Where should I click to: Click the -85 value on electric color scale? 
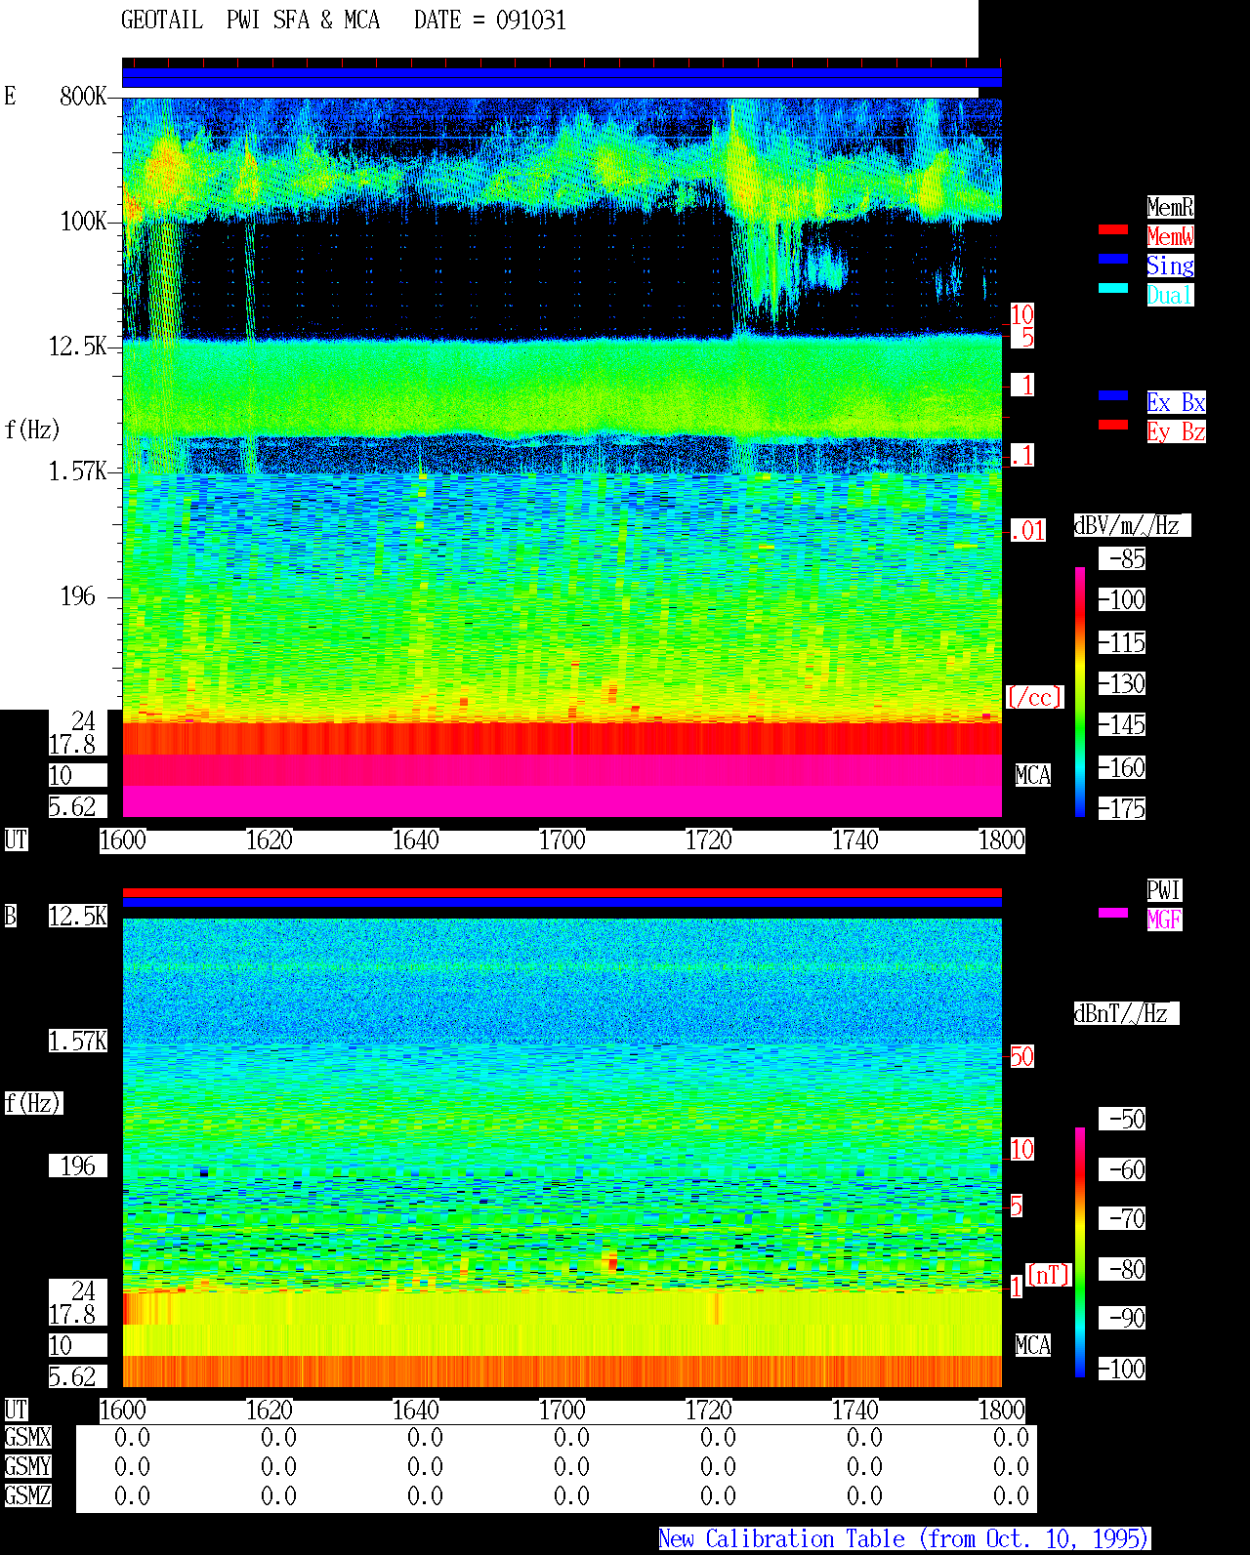(1124, 559)
